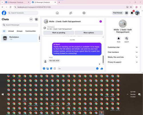The height and width of the screenshot is (115, 143).
Task: Click in Search Messenger field
Action: [x=20, y=25]
